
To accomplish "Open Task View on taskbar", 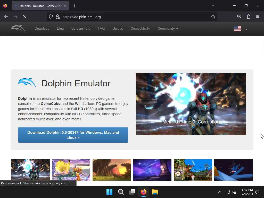I will (132, 192).
